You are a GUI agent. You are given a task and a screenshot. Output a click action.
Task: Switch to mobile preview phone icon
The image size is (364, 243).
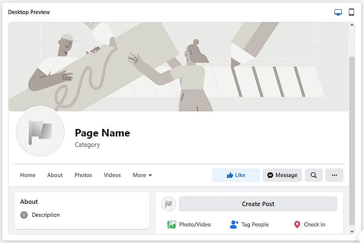click(x=351, y=12)
